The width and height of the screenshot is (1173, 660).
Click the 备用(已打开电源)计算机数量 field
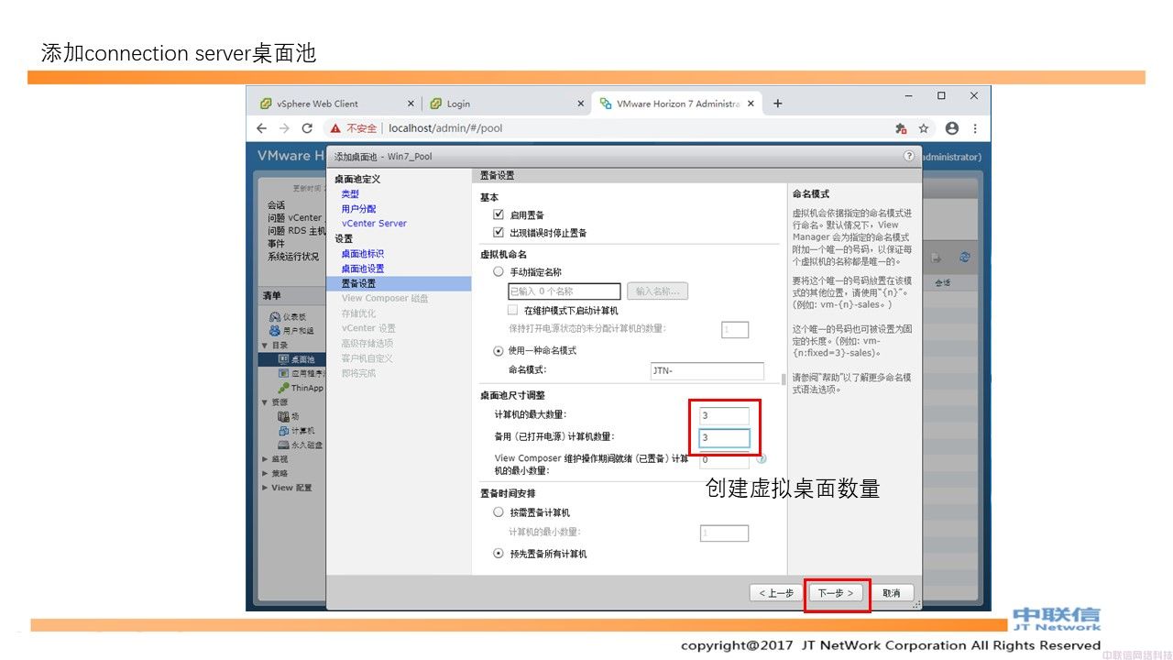pos(724,437)
